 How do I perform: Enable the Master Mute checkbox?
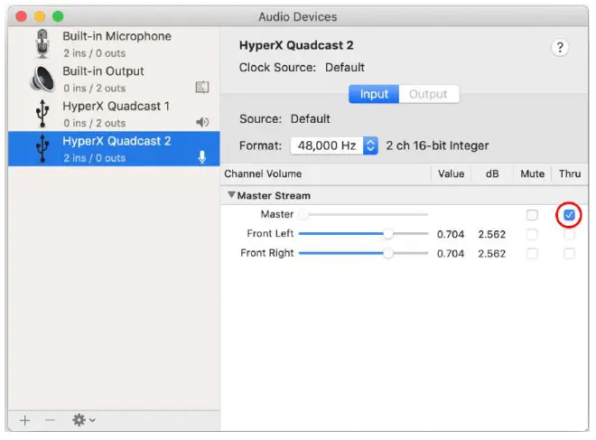532,215
